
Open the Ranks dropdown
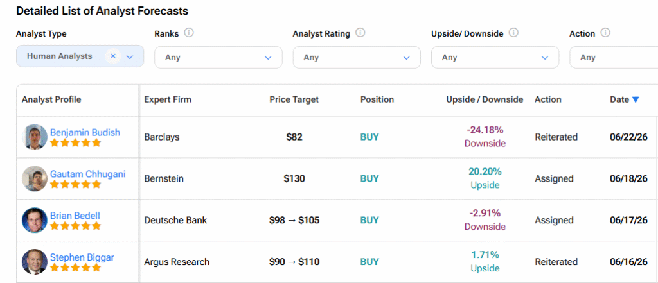(218, 58)
